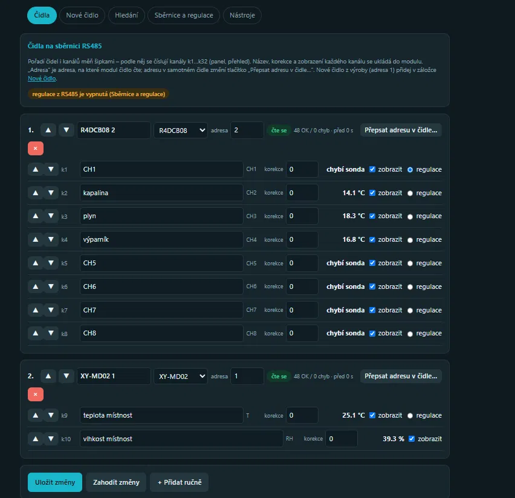Focus korekce field for výparník channel
Image resolution: width=515 pixels, height=498 pixels.
(302, 239)
